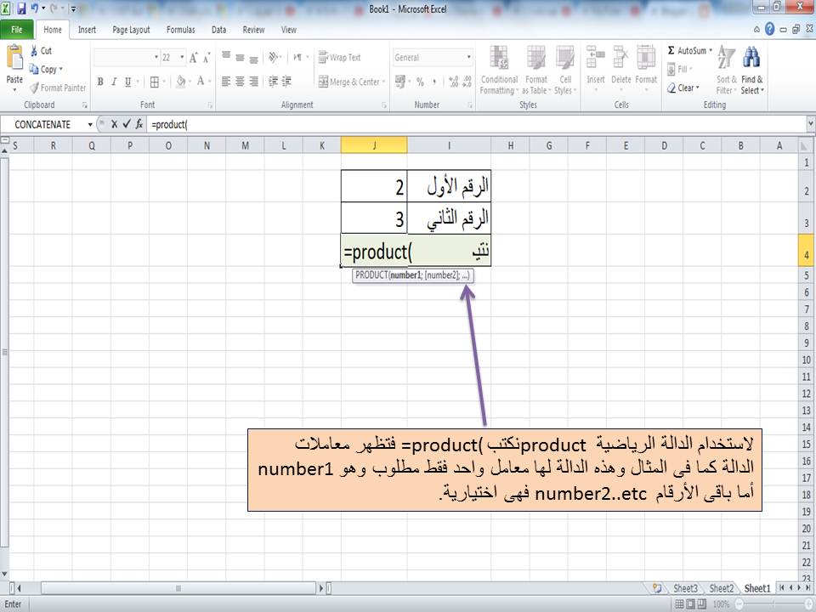This screenshot has height=612, width=816.
Task: Switch to the Review tab
Action: [x=253, y=30]
